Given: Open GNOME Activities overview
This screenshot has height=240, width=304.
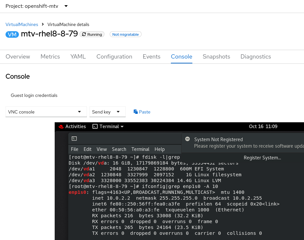Looking at the screenshot, I should 76,127.
